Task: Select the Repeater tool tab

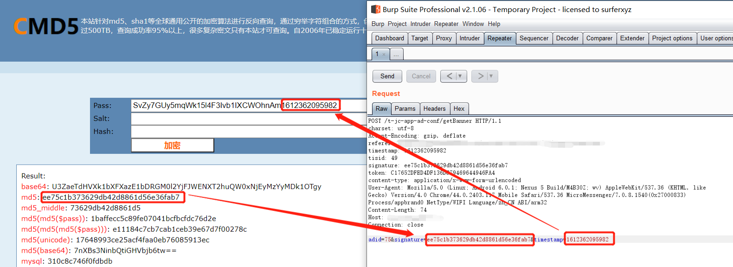Action: tap(500, 38)
